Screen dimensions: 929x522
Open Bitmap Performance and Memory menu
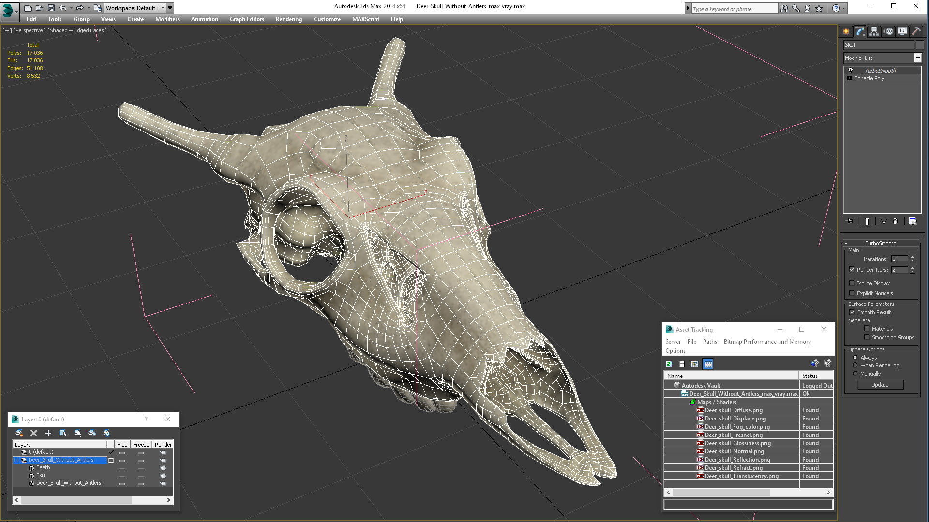pos(767,342)
